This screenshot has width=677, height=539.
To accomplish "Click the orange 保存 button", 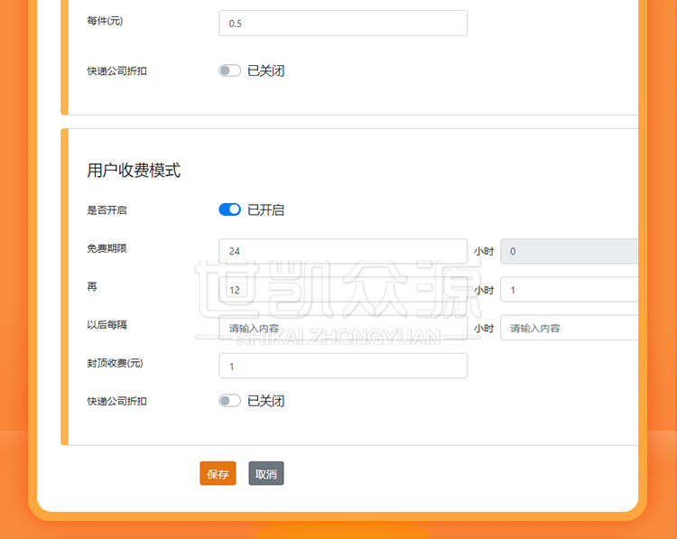I will 218,474.
